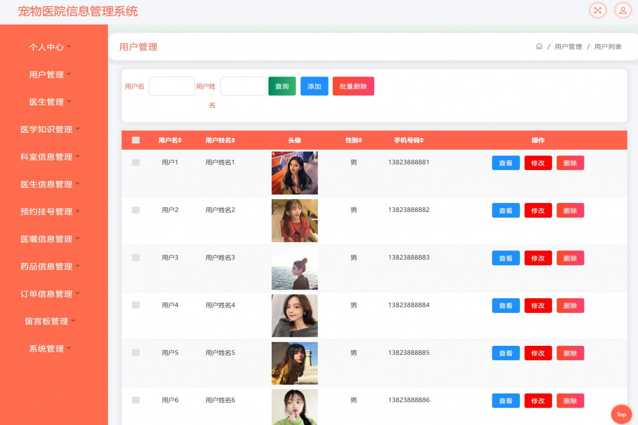638x425 pixels.
Task: Click the home icon in breadcrumb
Action: (x=539, y=47)
